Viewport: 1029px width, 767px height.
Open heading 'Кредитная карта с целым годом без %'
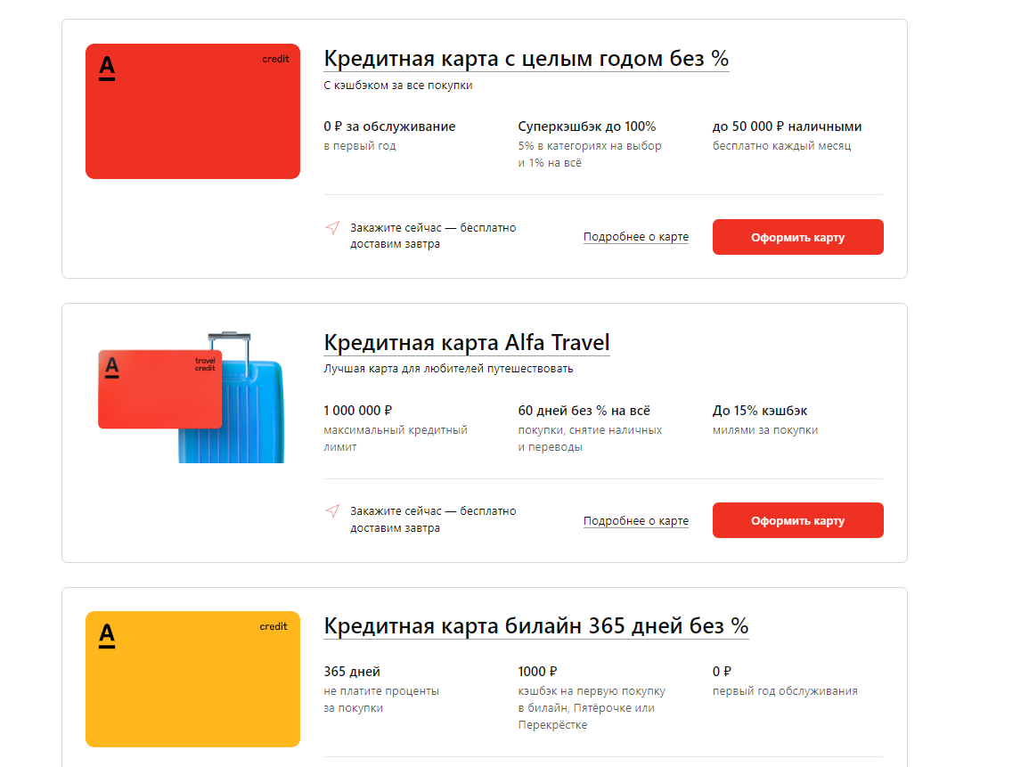(x=527, y=59)
